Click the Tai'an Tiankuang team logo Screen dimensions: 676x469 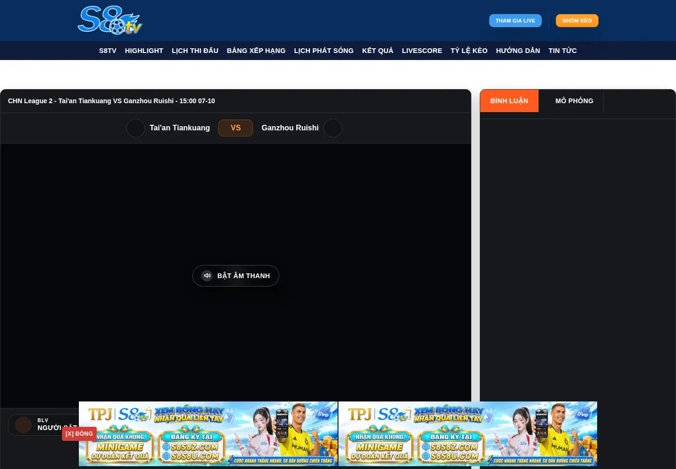coord(136,128)
